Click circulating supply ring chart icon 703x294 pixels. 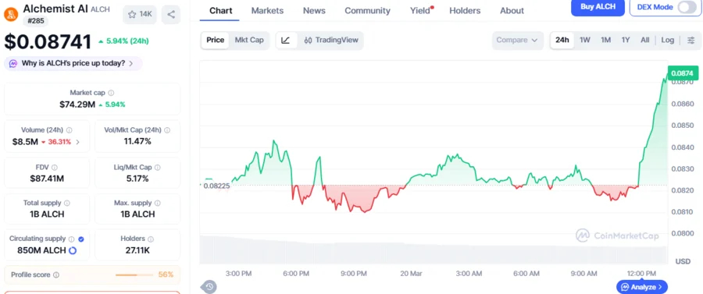coord(73,250)
